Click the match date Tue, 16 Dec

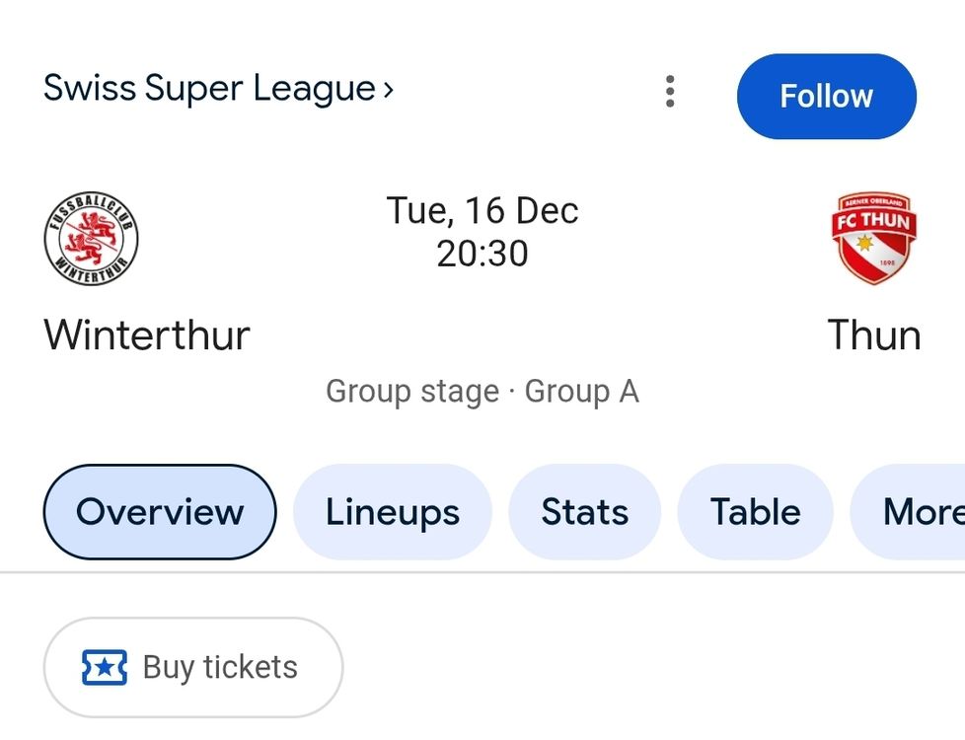click(x=482, y=210)
